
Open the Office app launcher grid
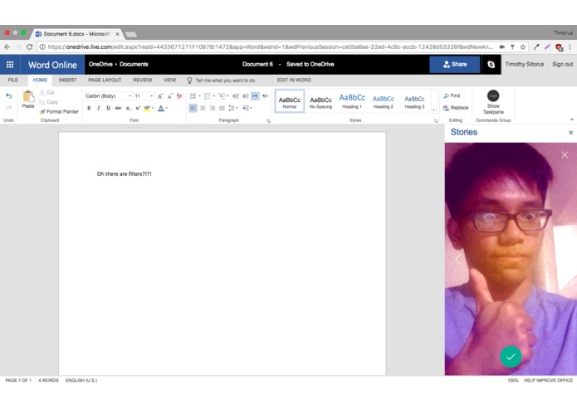(10, 65)
